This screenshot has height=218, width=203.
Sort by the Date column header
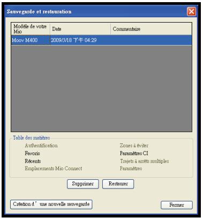(80, 29)
